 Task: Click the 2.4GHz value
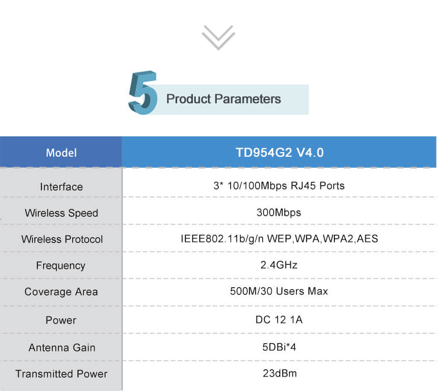pos(279,265)
